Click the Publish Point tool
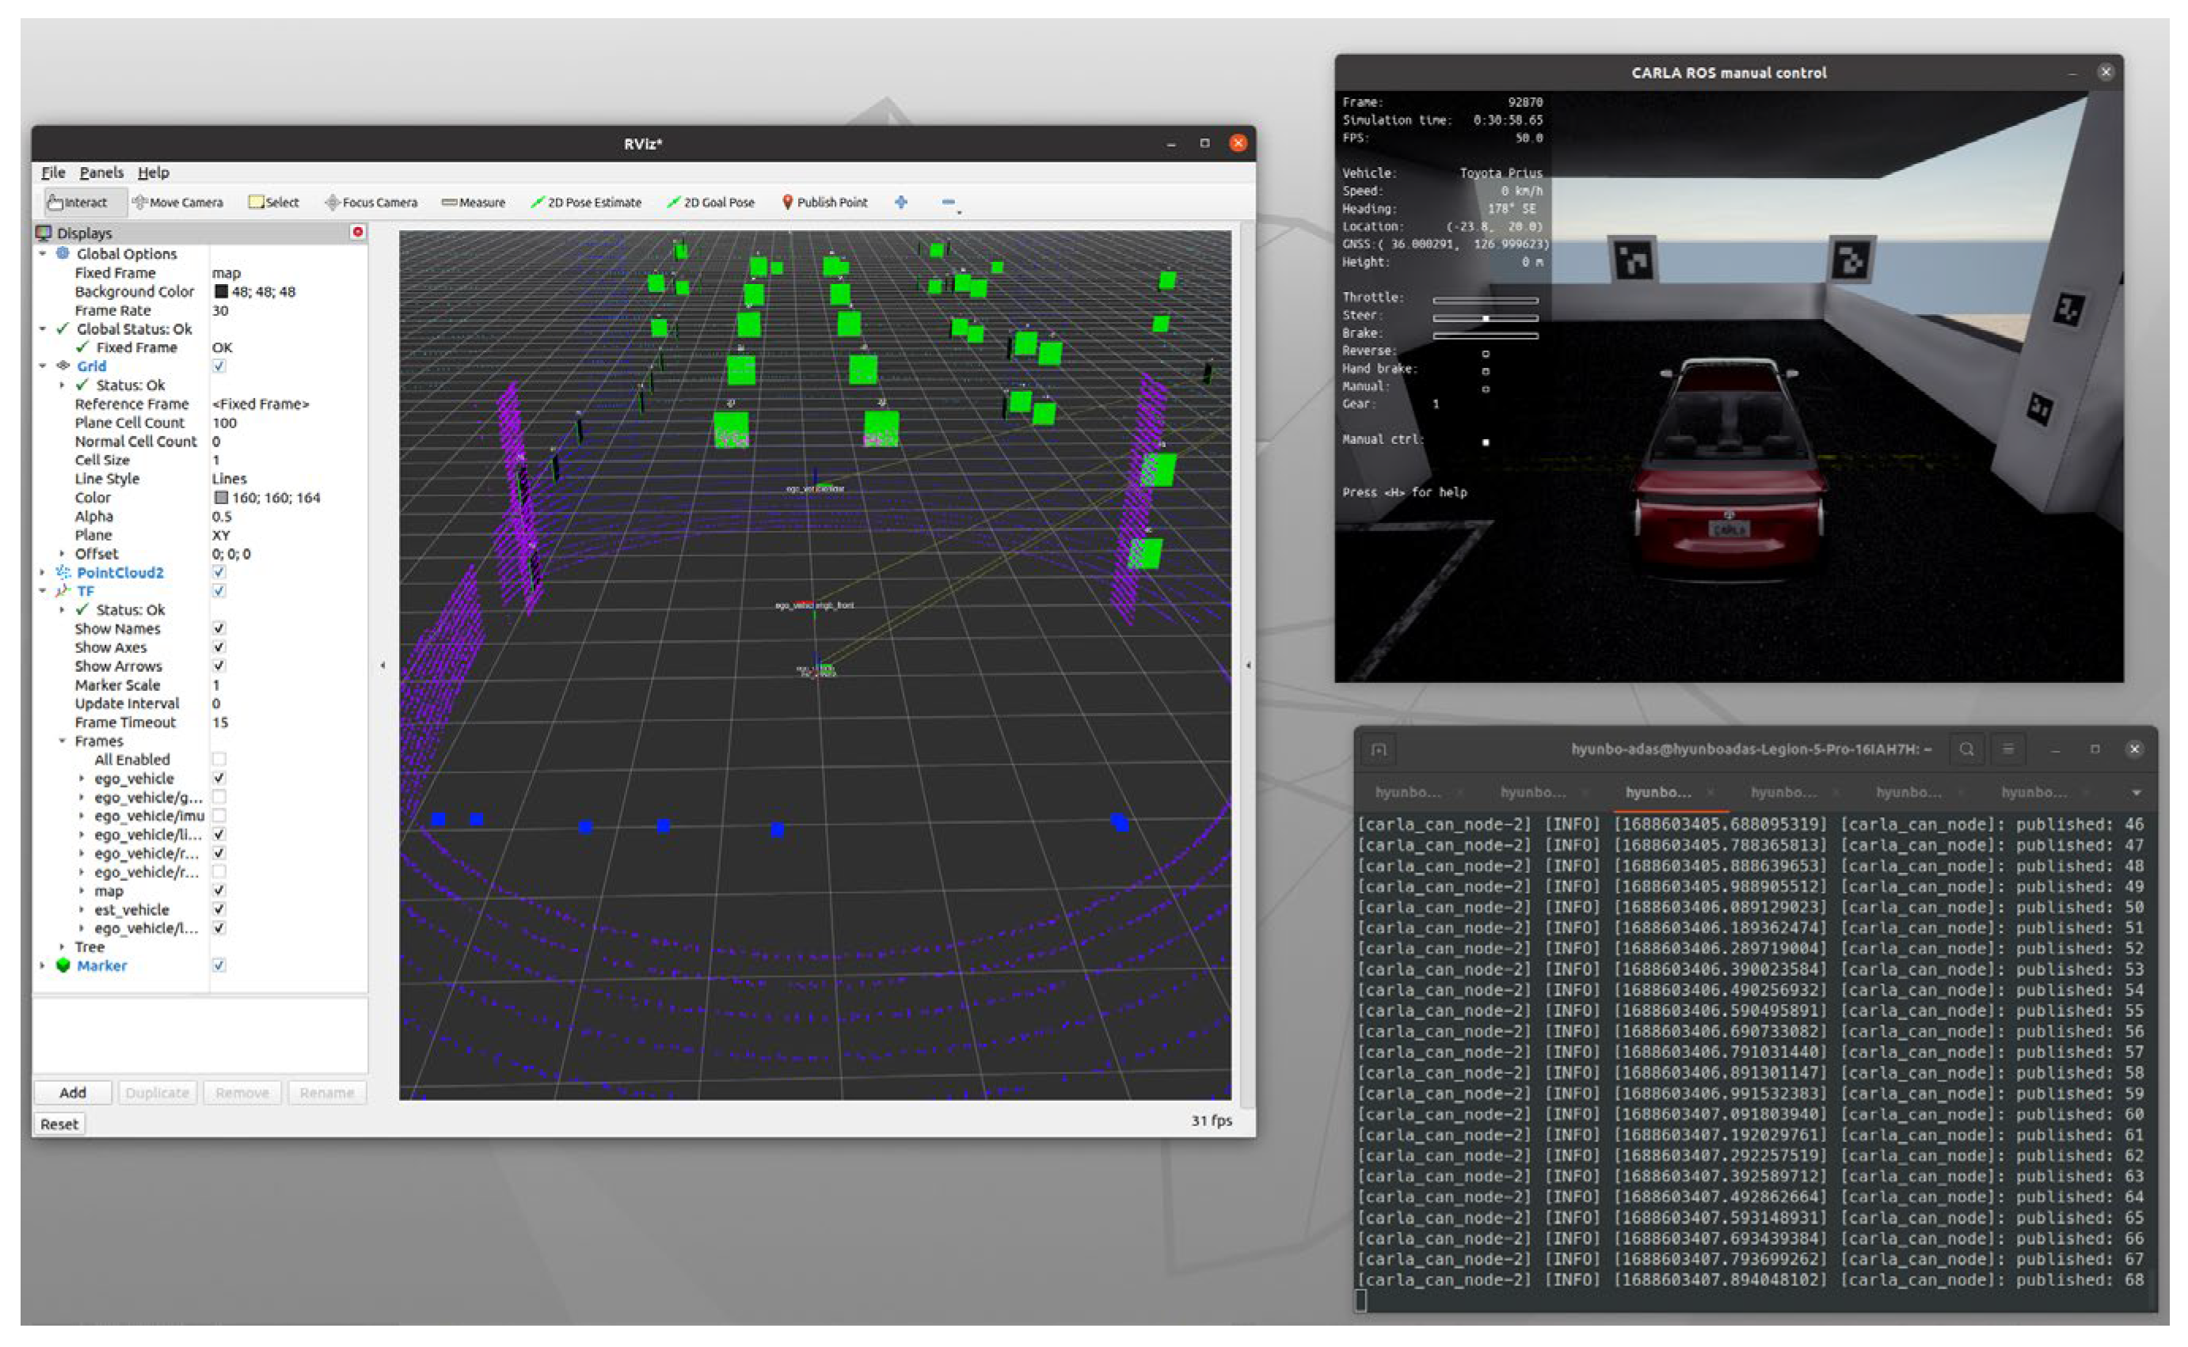 pos(824,203)
